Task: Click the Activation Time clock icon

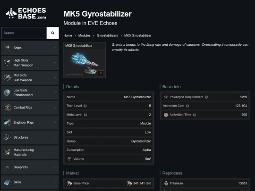Action: tap(166, 115)
